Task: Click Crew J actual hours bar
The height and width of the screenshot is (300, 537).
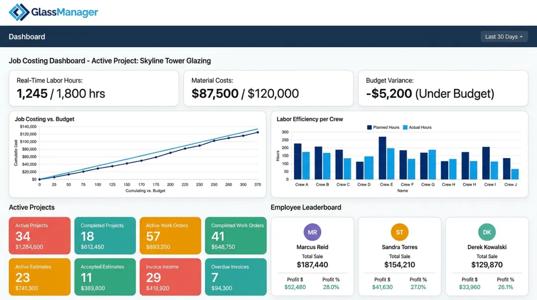Action: pos(515,174)
